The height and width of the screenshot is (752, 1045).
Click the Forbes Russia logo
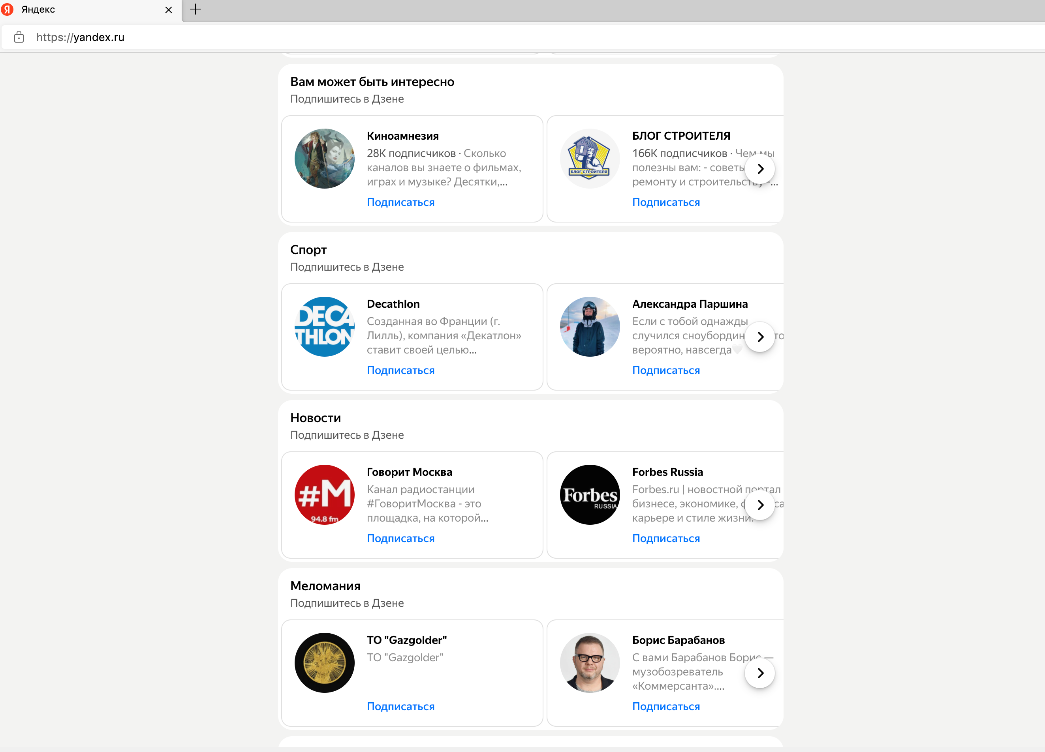click(x=590, y=494)
